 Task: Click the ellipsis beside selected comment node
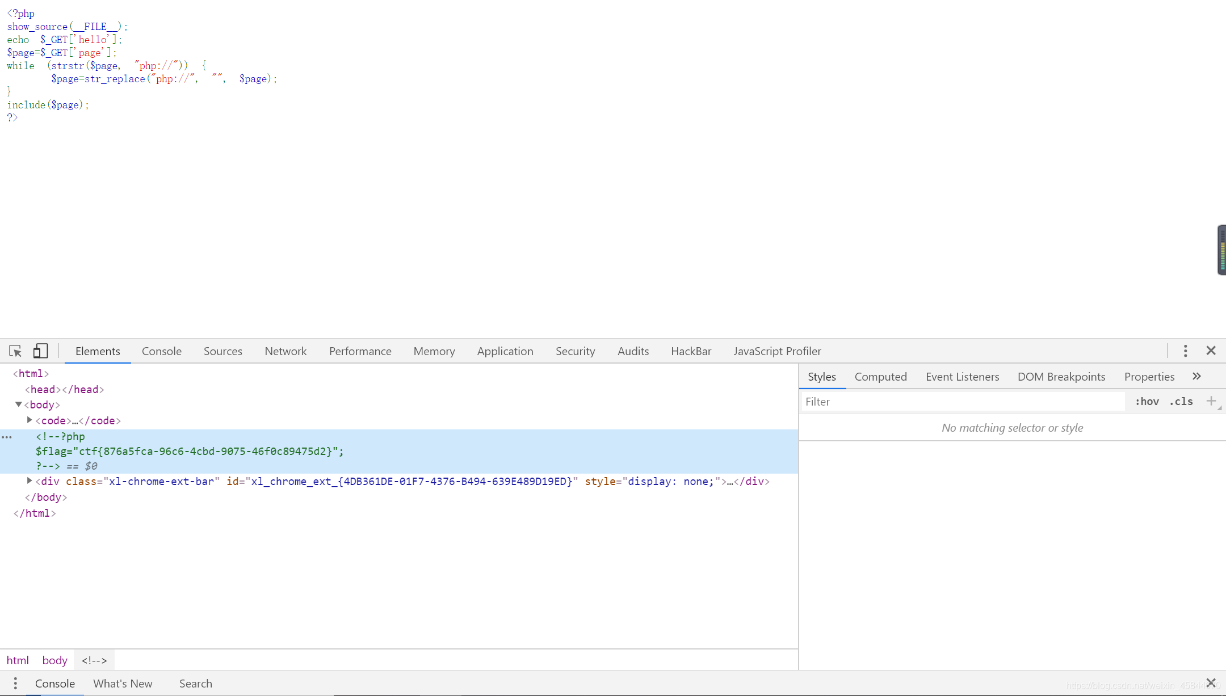point(7,437)
